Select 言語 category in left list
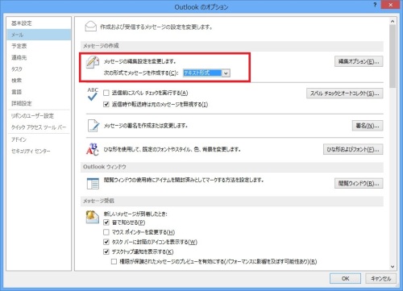 coord(39,92)
